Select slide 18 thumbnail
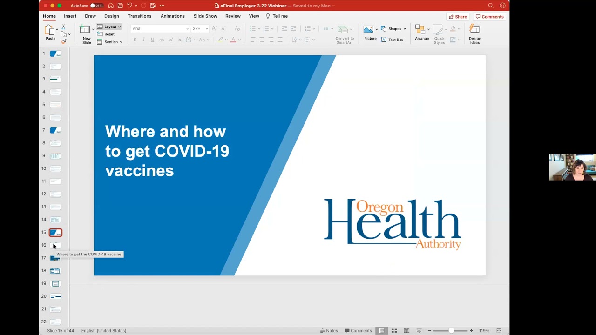Screen dimensions: 596x335 click(55, 271)
